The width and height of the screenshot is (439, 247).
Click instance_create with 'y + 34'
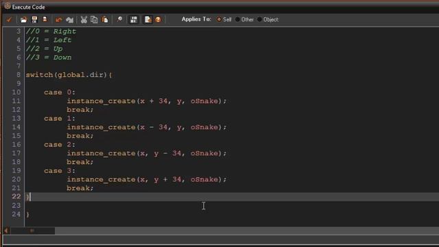tap(146, 179)
